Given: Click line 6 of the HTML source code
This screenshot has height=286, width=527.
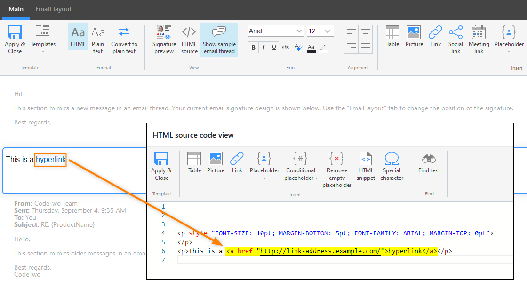Looking at the screenshot, I should (329, 251).
